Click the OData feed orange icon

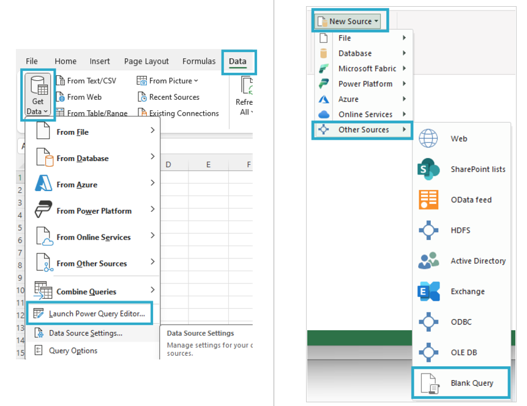tap(428, 200)
